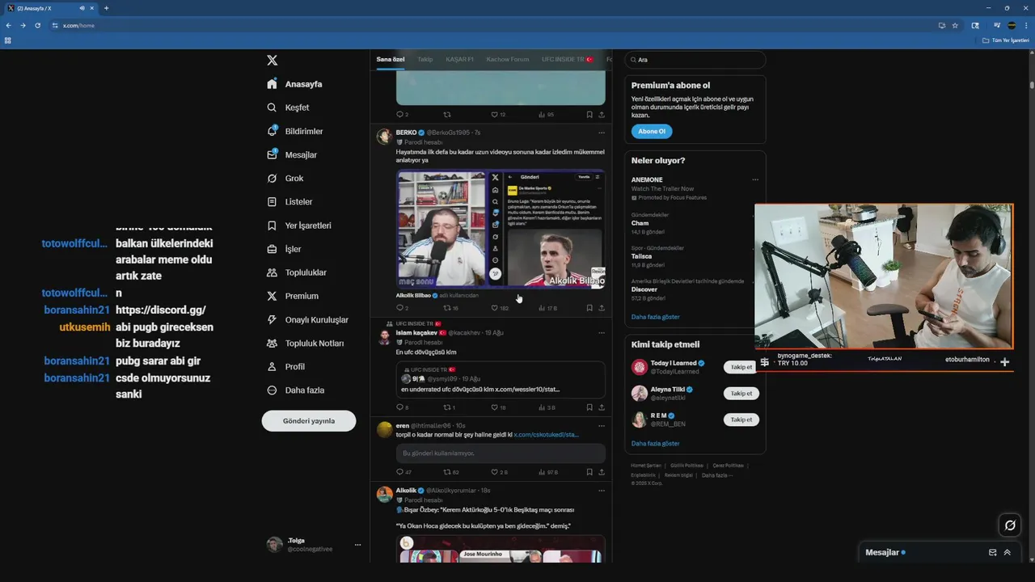Go to Anasayfa home in sidebar
Screen dimensions: 1035x582
tap(295, 84)
